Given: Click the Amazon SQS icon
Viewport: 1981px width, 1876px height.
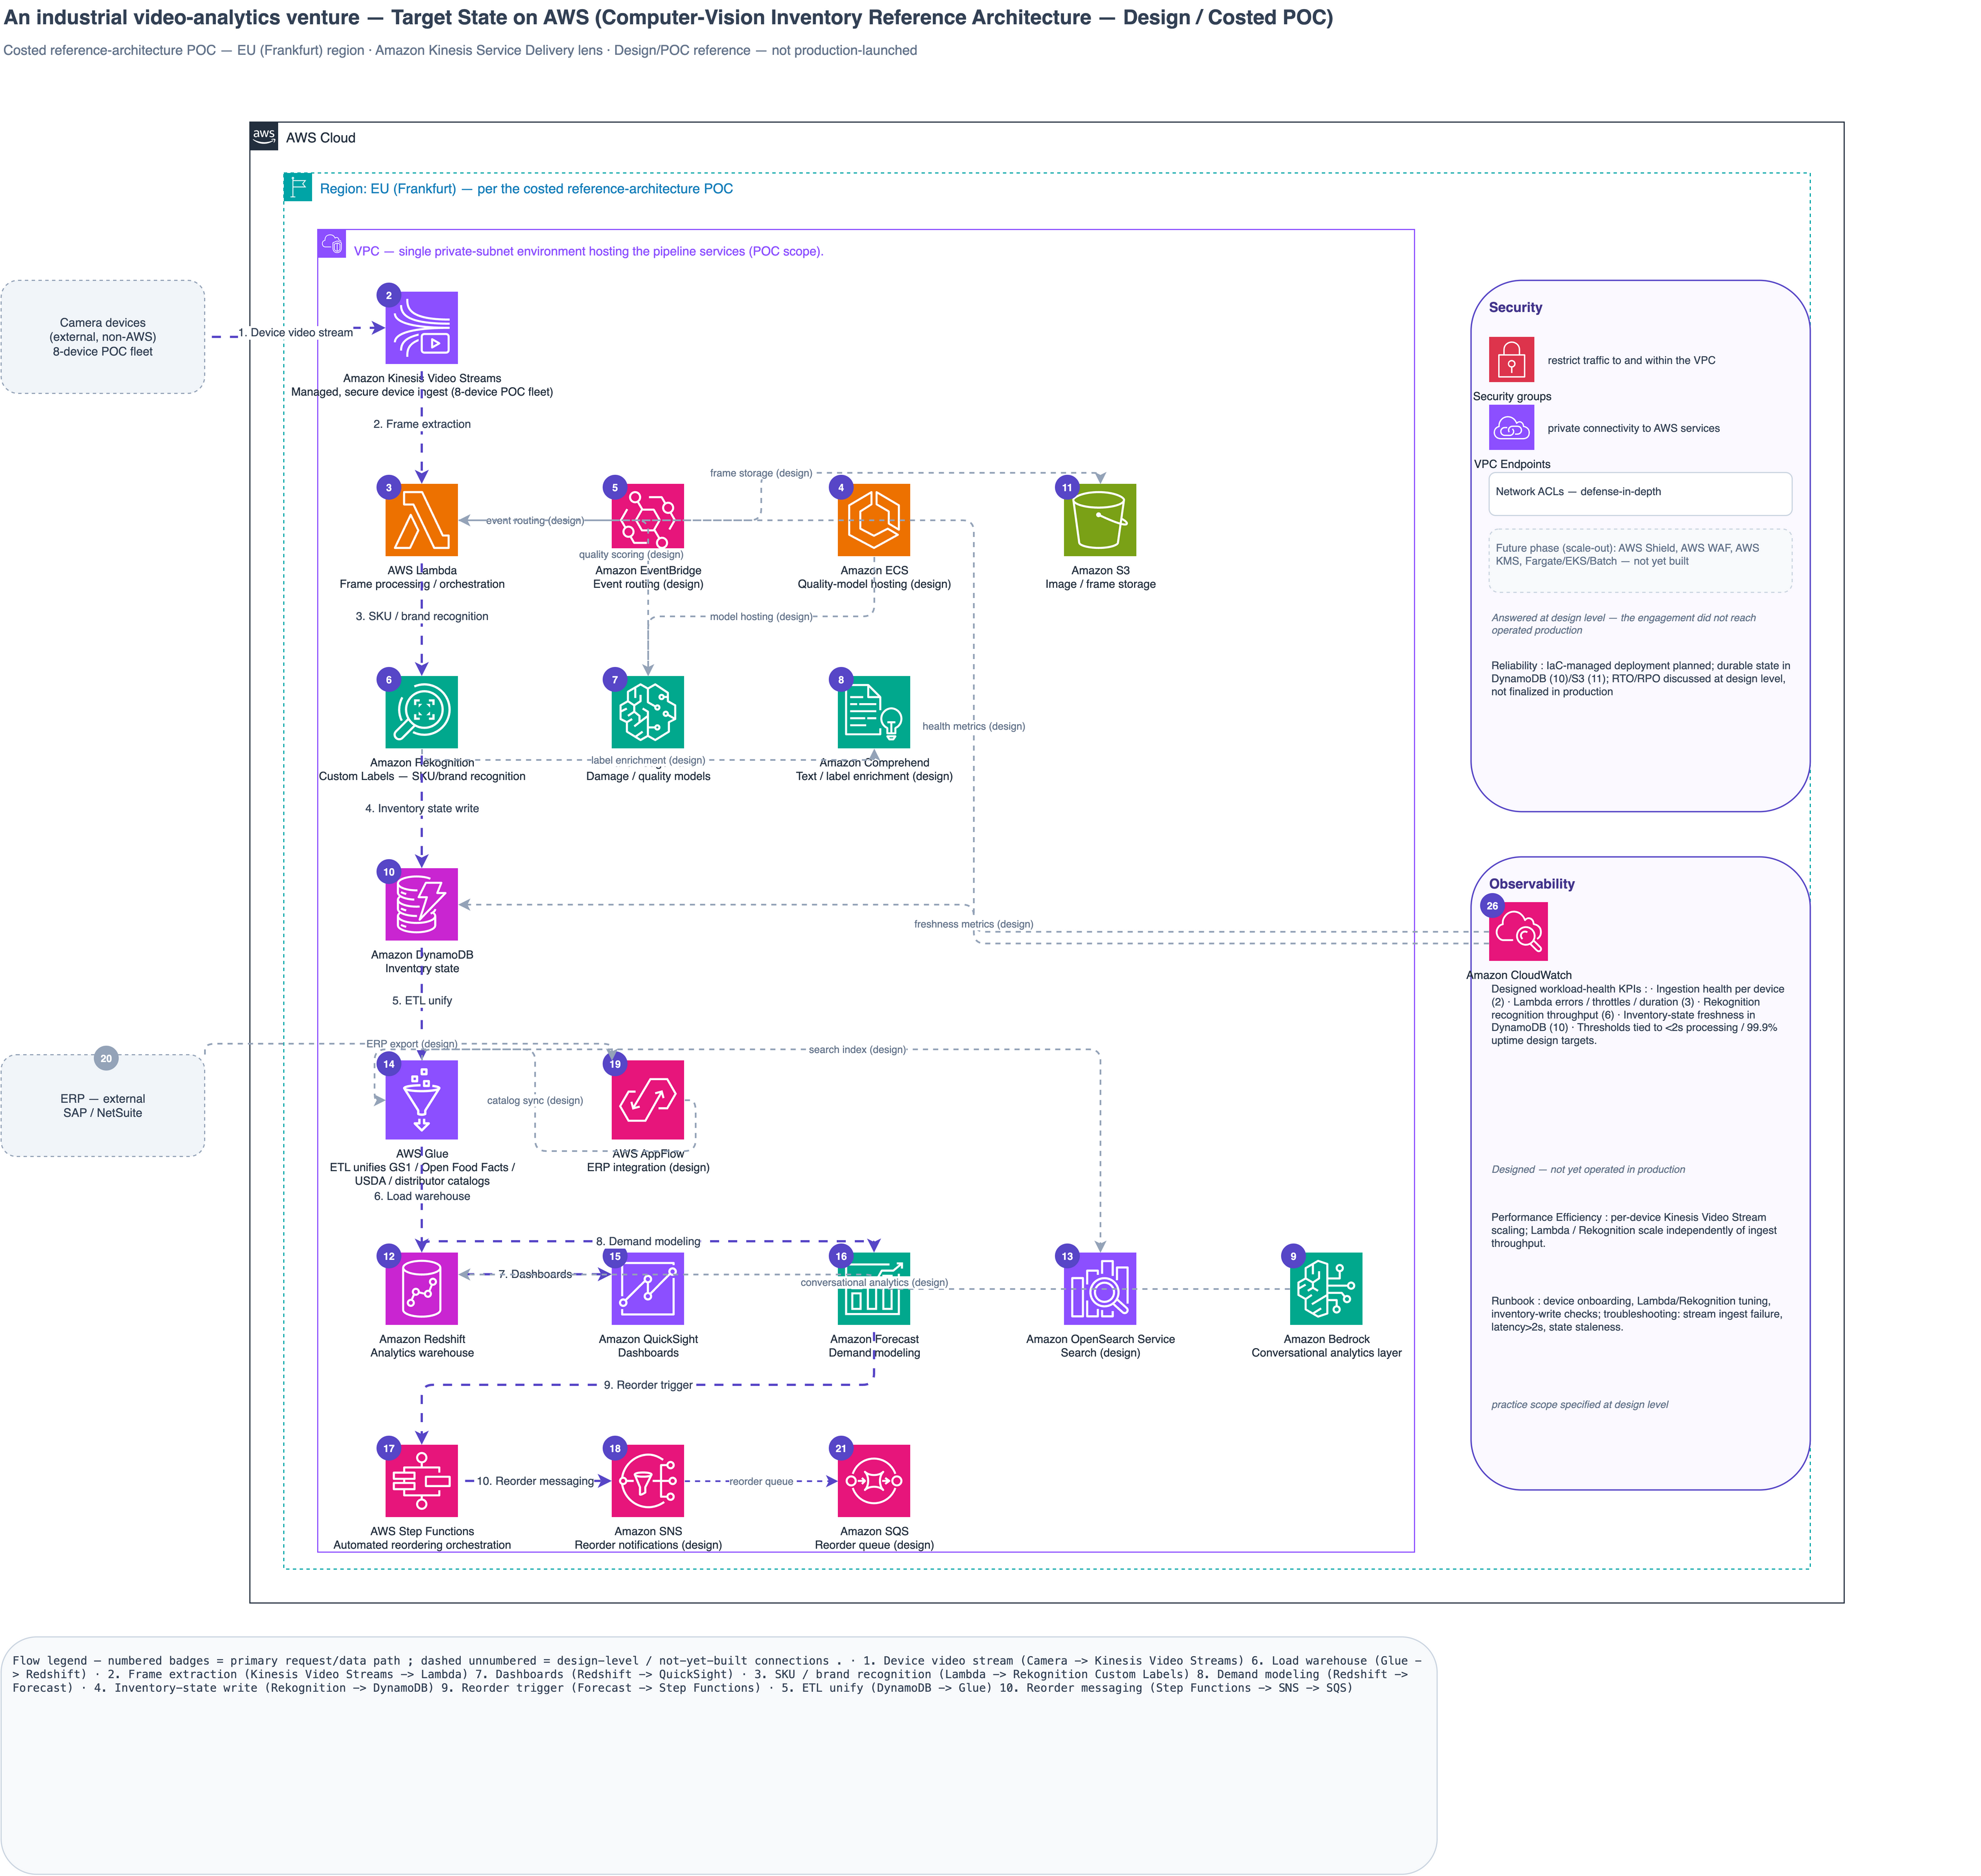Looking at the screenshot, I should click(873, 1480).
